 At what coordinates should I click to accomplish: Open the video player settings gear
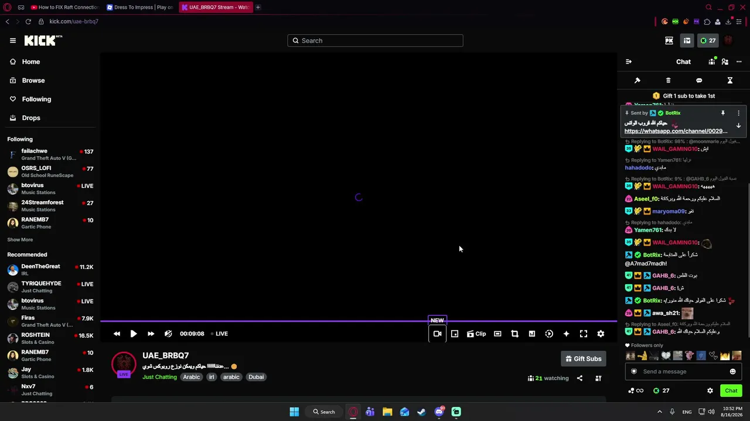[x=601, y=334]
